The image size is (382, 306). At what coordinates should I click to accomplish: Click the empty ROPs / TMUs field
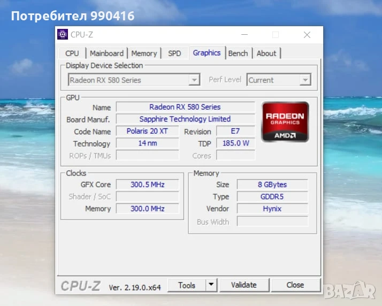[x=147, y=155]
